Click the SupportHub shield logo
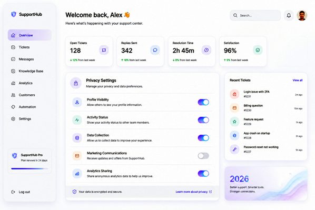315x210 pixels. point(14,14)
